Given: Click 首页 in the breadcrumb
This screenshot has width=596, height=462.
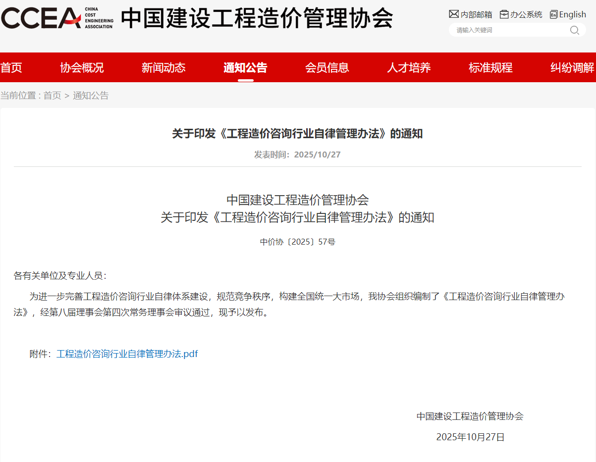Looking at the screenshot, I should pos(52,96).
